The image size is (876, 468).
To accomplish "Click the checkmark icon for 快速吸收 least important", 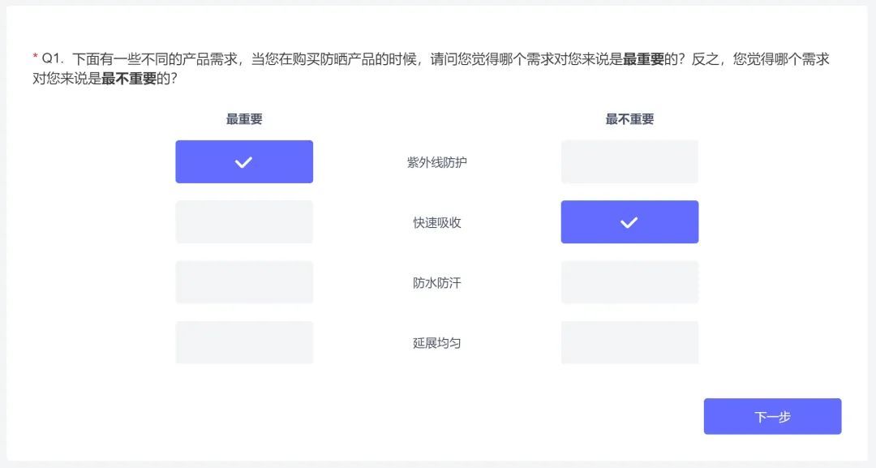I will (629, 221).
